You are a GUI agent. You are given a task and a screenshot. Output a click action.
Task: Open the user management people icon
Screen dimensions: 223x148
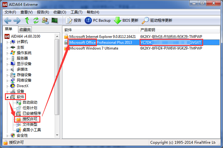(x=46, y=20)
